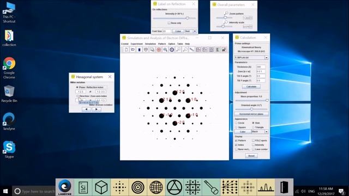Open Red color dropdown in Label window
The image size is (349, 196).
[195, 32]
